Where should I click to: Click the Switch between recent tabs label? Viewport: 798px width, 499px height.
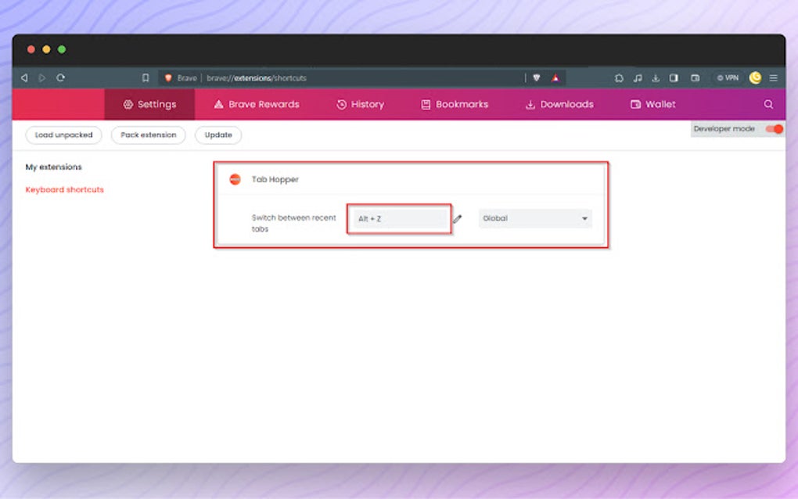pyautogui.click(x=293, y=224)
